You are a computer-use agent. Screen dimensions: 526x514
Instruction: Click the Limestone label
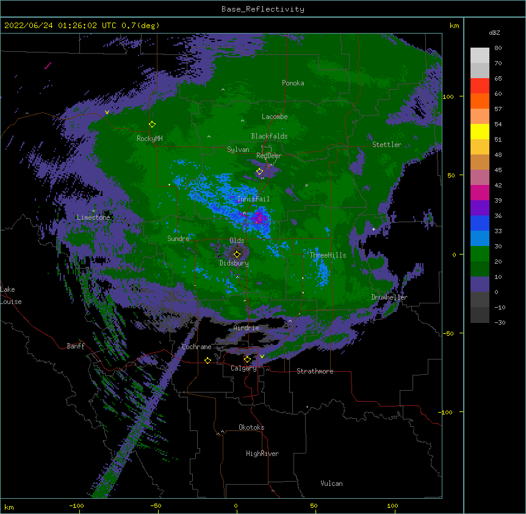click(x=93, y=217)
